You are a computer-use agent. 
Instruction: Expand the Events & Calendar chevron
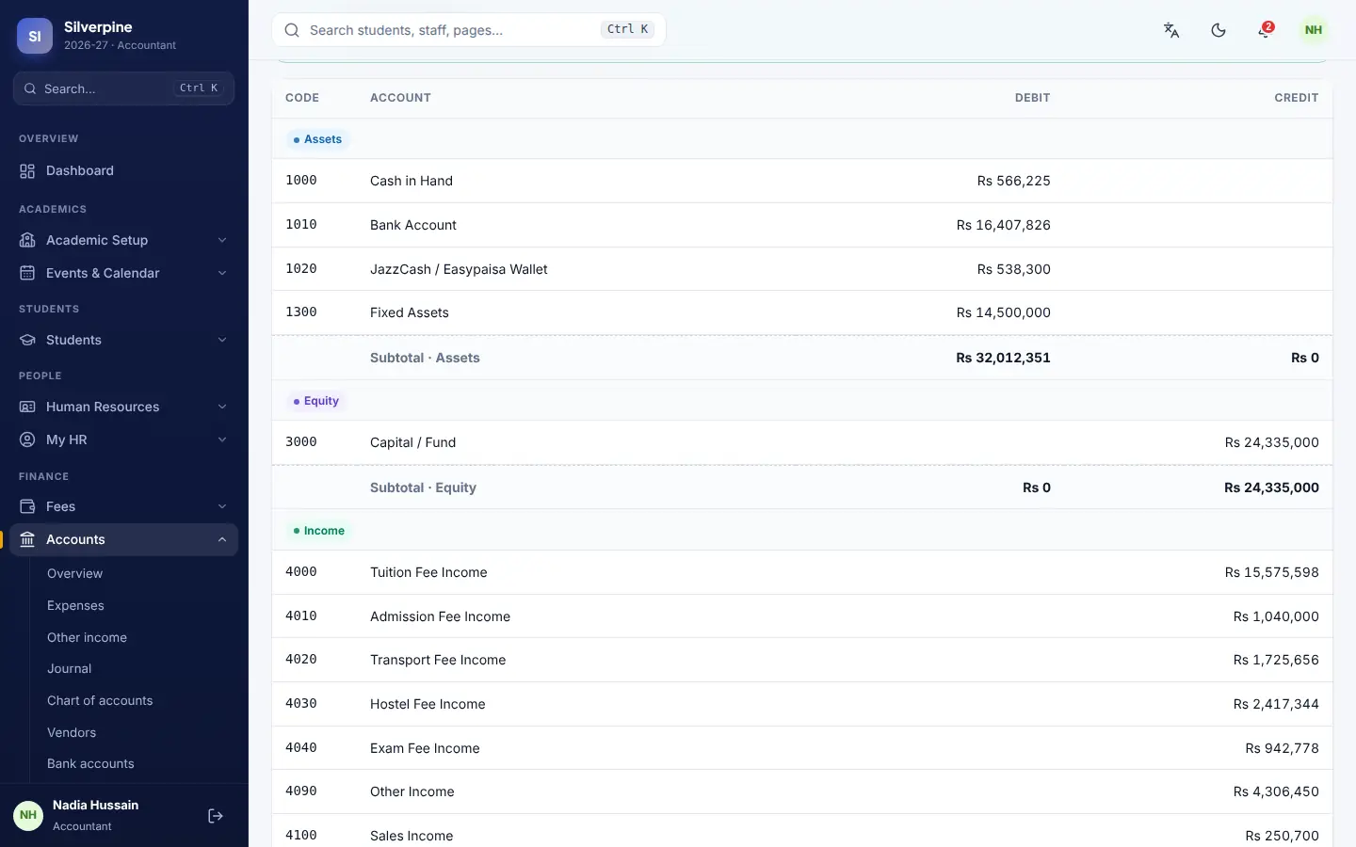(x=222, y=273)
